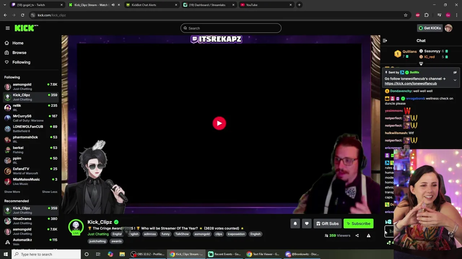Open LONEWOLFanCUB channel in the sidebar
Image resolution: width=462 pixels, height=259 pixels.
pos(31,129)
